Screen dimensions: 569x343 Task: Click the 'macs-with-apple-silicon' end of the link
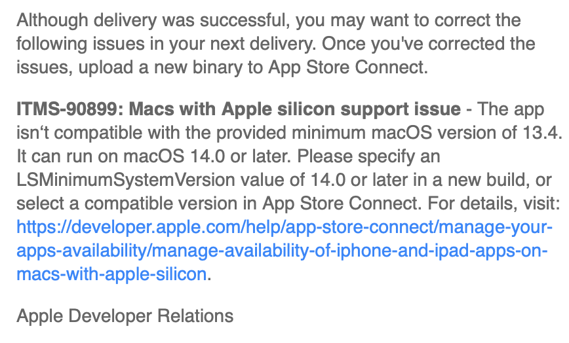(x=111, y=274)
